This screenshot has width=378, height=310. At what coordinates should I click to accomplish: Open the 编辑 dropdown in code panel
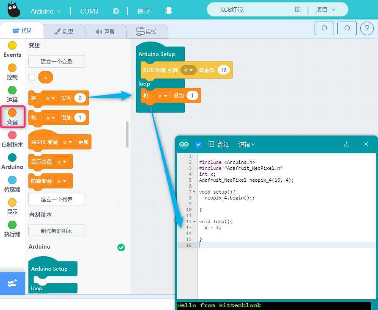(x=247, y=144)
